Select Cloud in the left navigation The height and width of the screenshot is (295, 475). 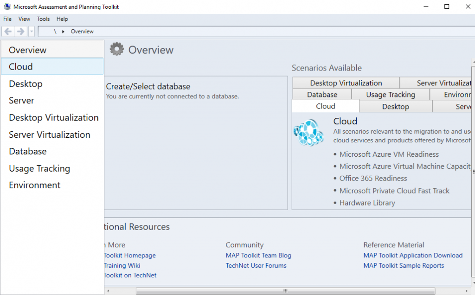tap(52, 66)
